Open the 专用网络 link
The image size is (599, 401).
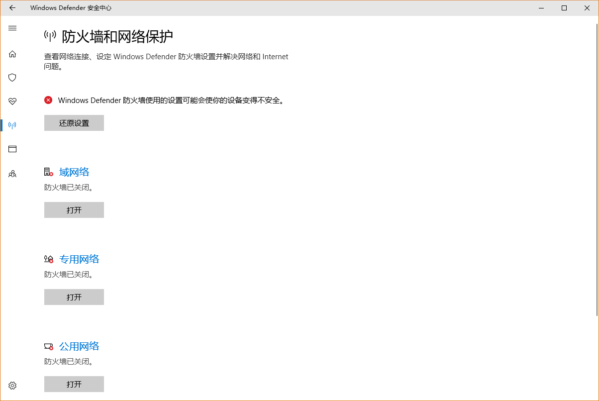(79, 259)
